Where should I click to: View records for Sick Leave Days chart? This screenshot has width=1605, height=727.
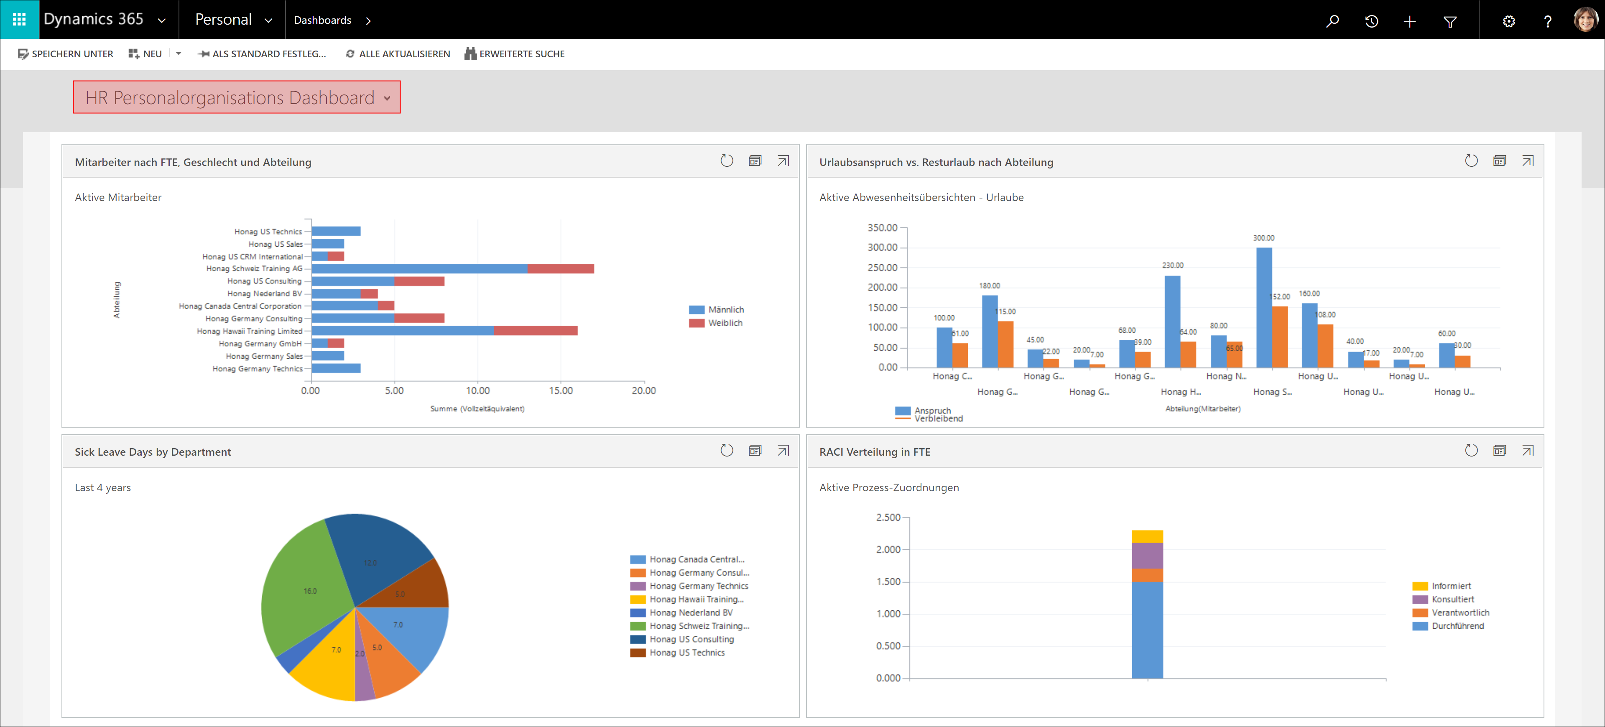click(x=755, y=450)
